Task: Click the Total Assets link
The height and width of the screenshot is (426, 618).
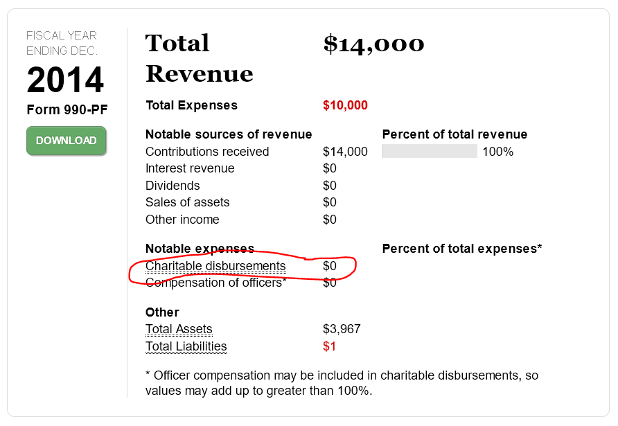Action: click(179, 330)
